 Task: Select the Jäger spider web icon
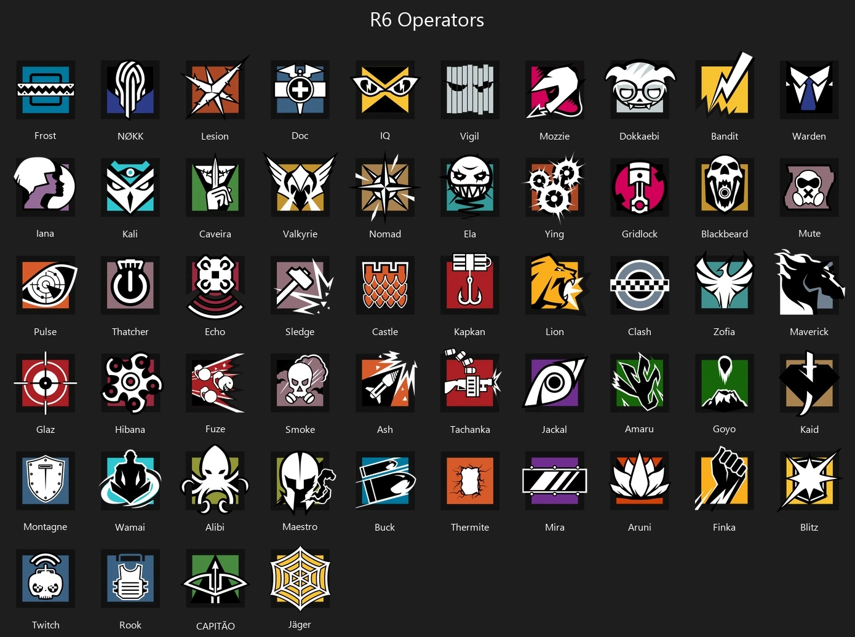click(300, 578)
